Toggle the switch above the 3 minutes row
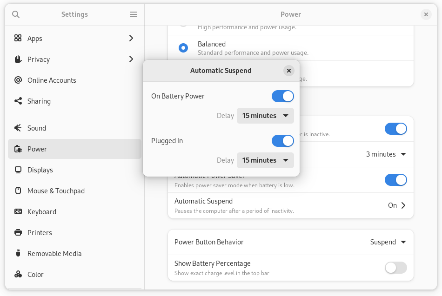The image size is (442, 296). 396,129
